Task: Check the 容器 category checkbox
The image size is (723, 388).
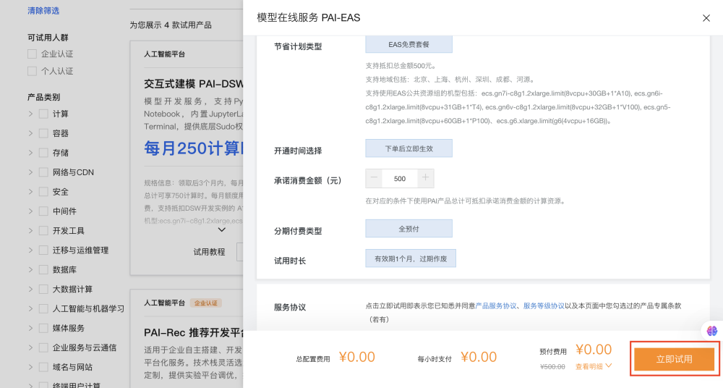Action: (x=43, y=133)
